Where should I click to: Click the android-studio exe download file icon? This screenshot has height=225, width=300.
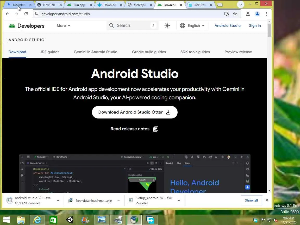click(10, 200)
